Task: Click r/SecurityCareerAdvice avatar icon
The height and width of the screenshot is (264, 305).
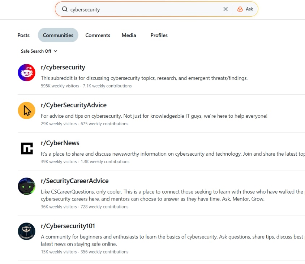Action: tap(26, 186)
